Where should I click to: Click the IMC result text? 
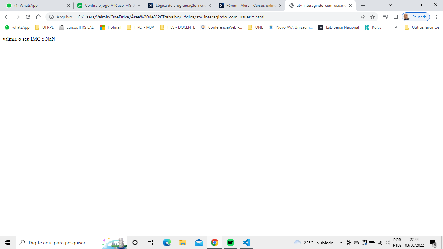[x=29, y=39]
